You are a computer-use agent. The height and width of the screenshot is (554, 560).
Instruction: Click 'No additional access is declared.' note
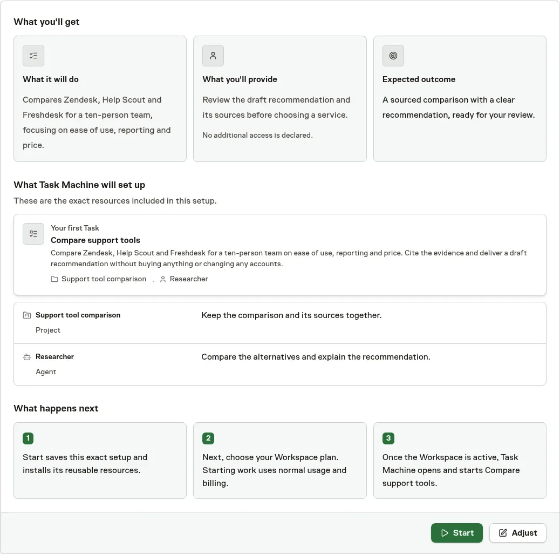(257, 135)
